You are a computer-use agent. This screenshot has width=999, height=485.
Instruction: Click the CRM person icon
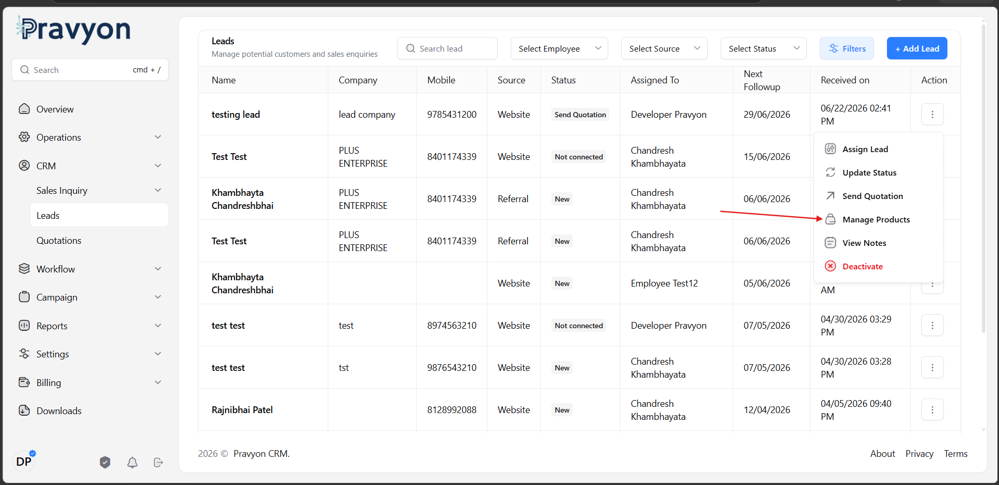click(24, 166)
